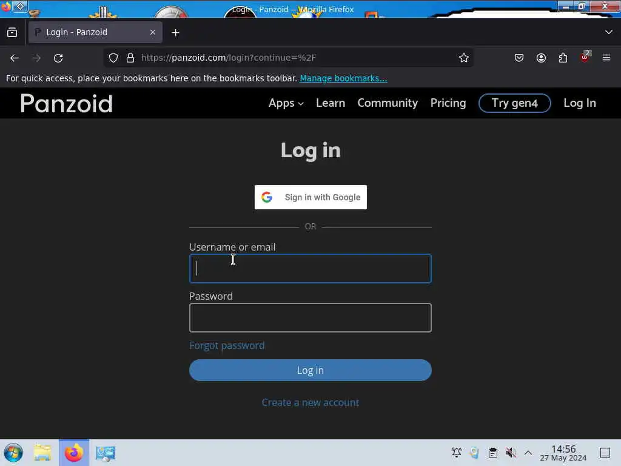This screenshot has width=621, height=466.
Task: Minimize the Firefox window
Action: click(x=566, y=7)
